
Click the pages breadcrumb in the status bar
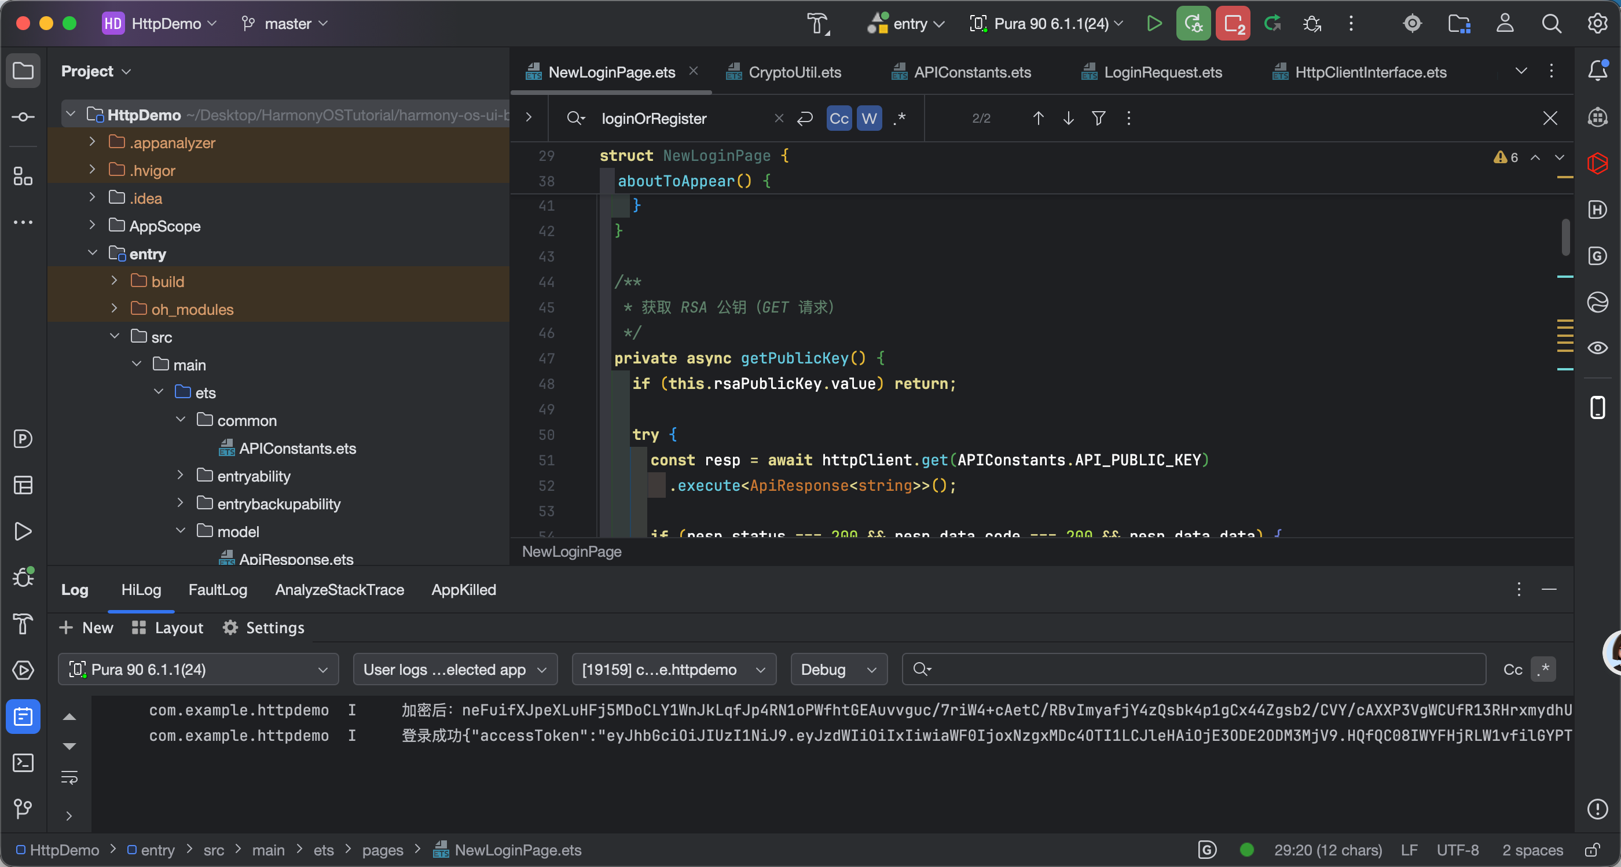(383, 850)
